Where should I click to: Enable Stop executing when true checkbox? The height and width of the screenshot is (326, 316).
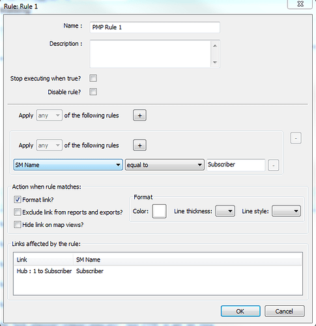click(93, 78)
